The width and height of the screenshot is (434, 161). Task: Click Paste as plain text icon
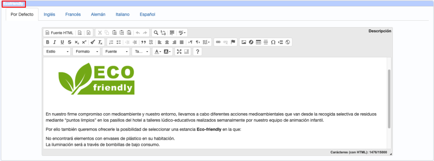coord(122,33)
